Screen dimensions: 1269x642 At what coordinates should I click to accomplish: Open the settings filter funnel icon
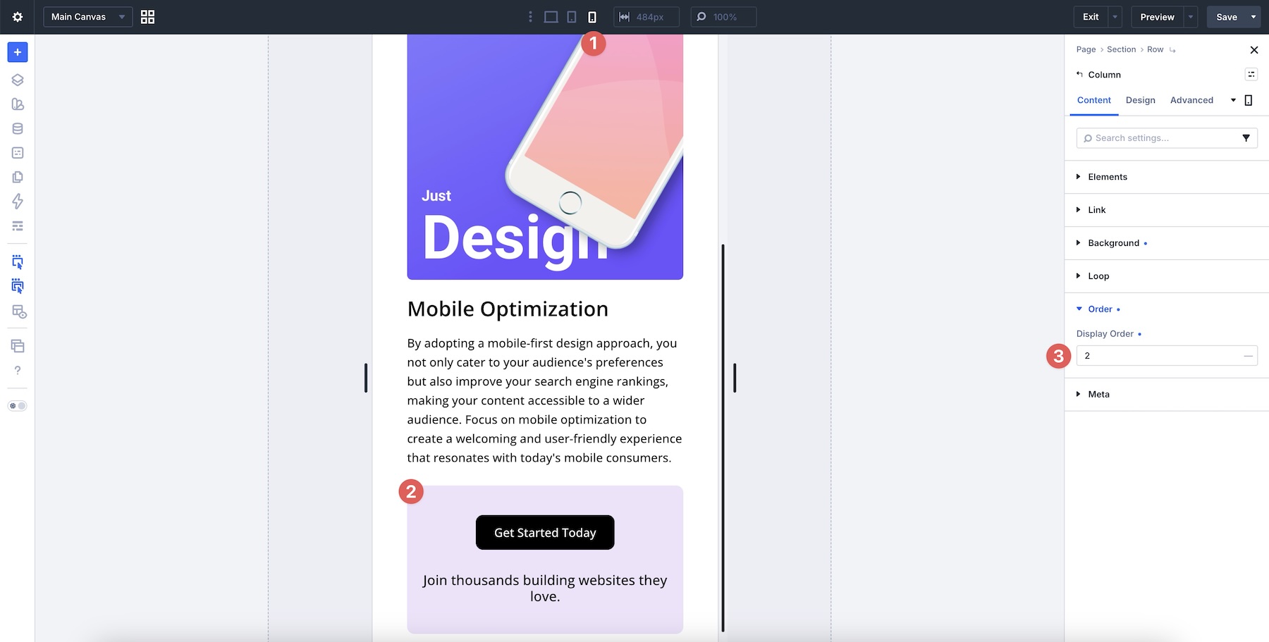pyautogui.click(x=1246, y=138)
